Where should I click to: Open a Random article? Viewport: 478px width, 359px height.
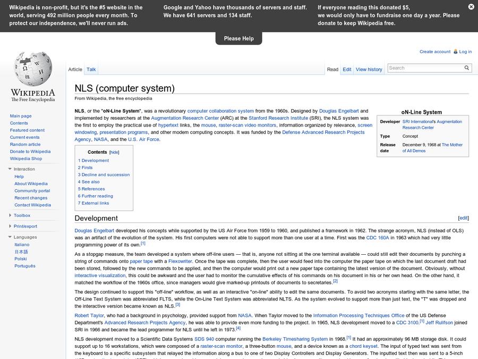pos(25,144)
